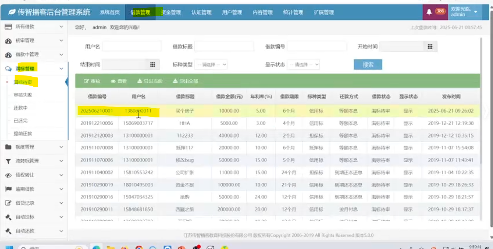Select 审核失败 in the sidebar submenu
Viewport: 493px width, 249px height.
click(23, 95)
